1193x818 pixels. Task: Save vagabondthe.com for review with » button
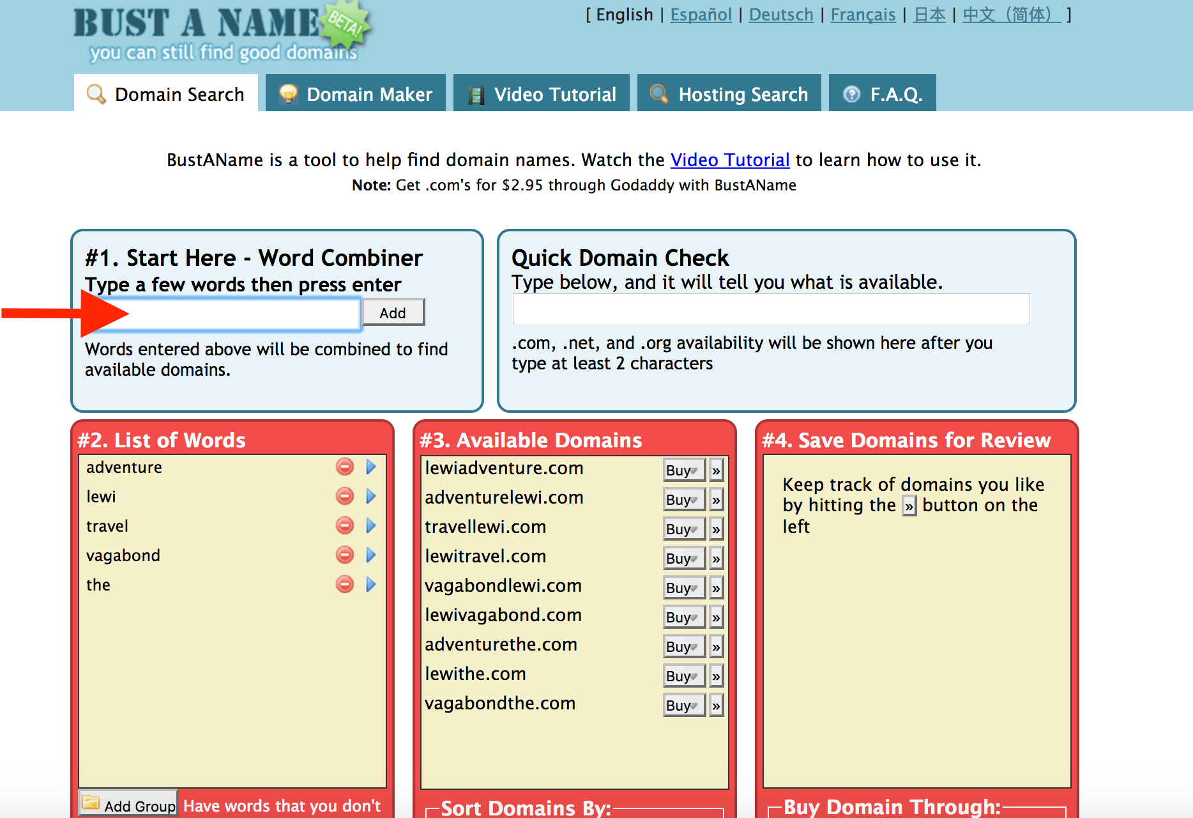[716, 706]
